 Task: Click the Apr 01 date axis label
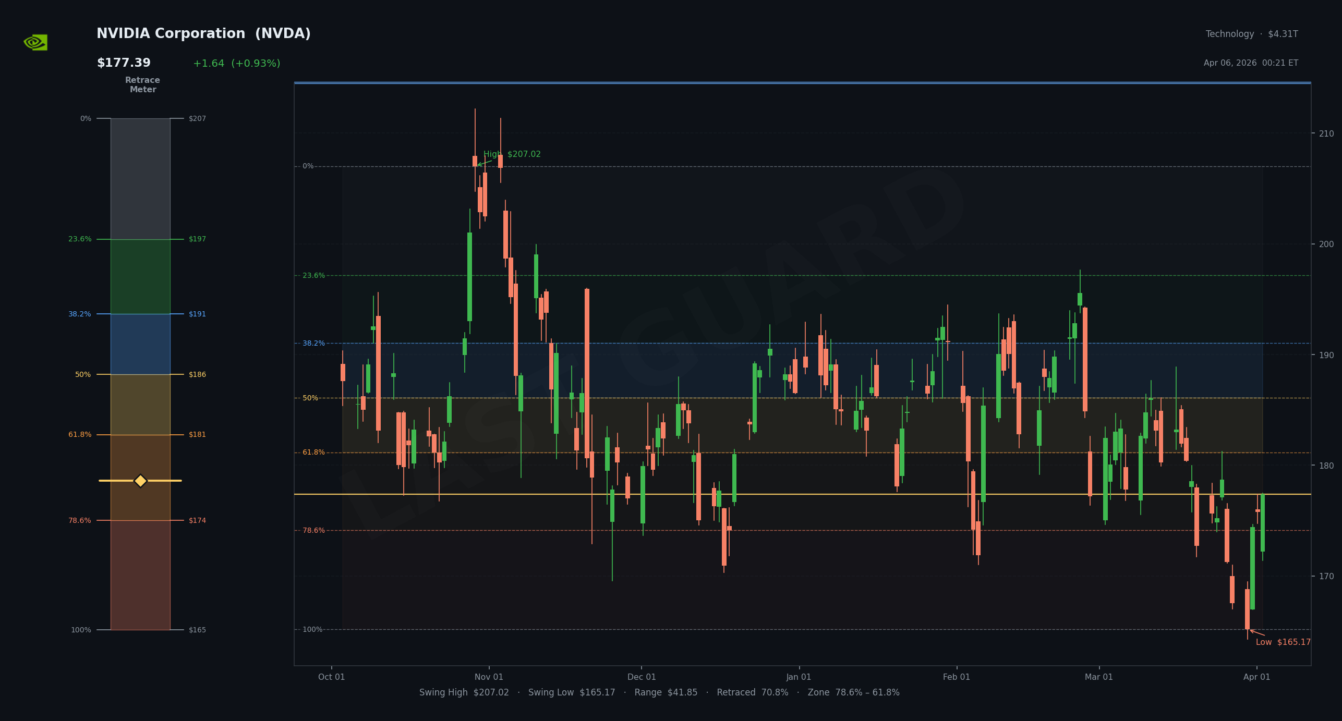(1256, 677)
